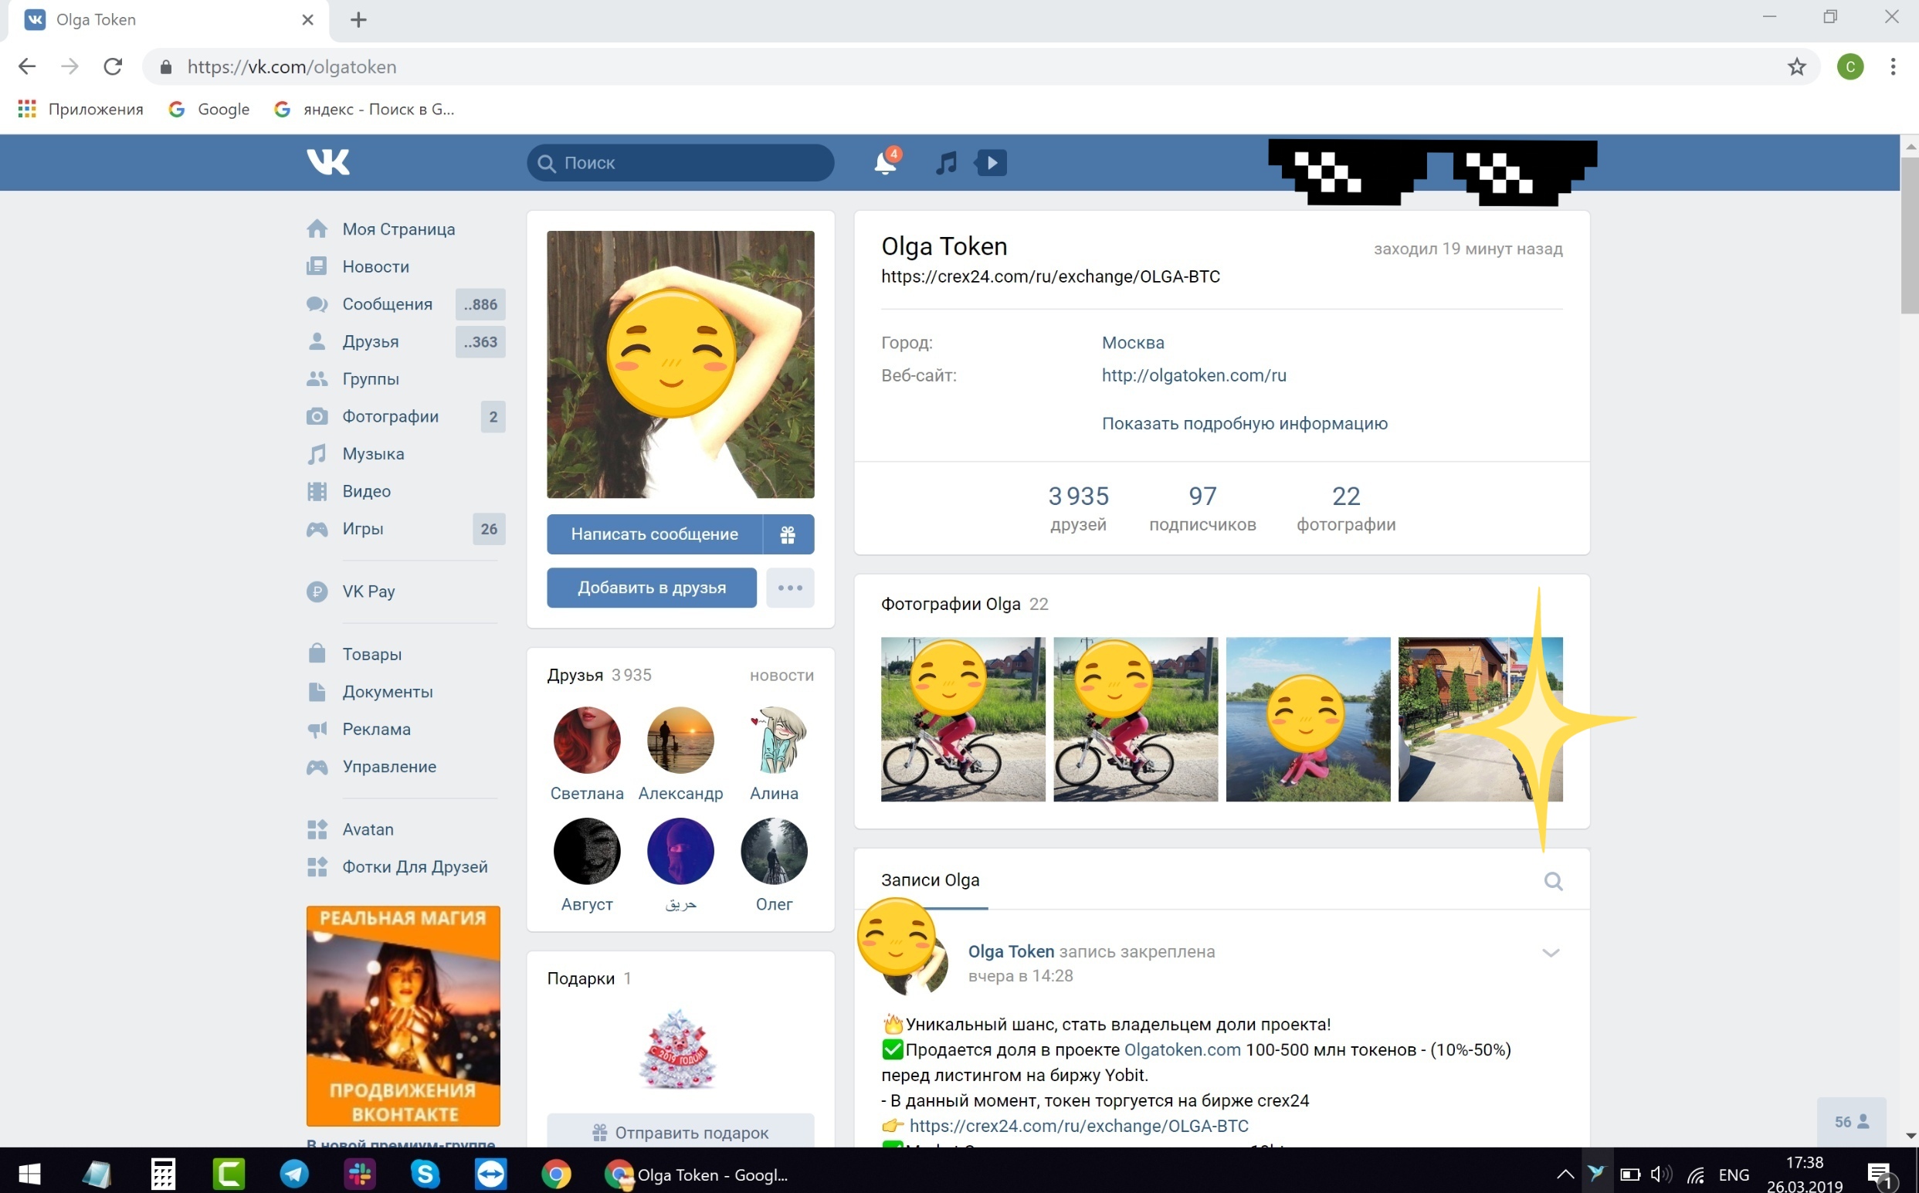Open 3 935 друзей counter

click(x=1078, y=507)
